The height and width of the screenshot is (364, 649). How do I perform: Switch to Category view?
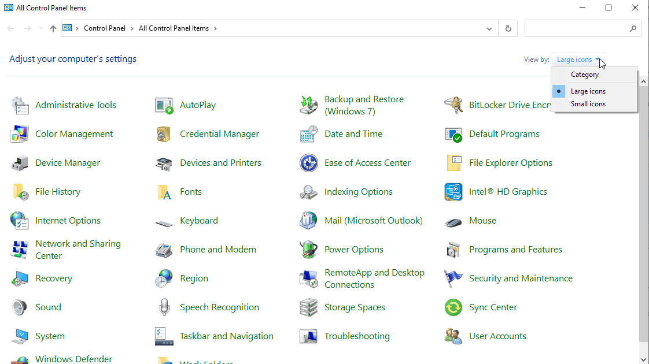pos(584,74)
